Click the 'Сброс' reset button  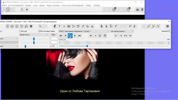53,35
